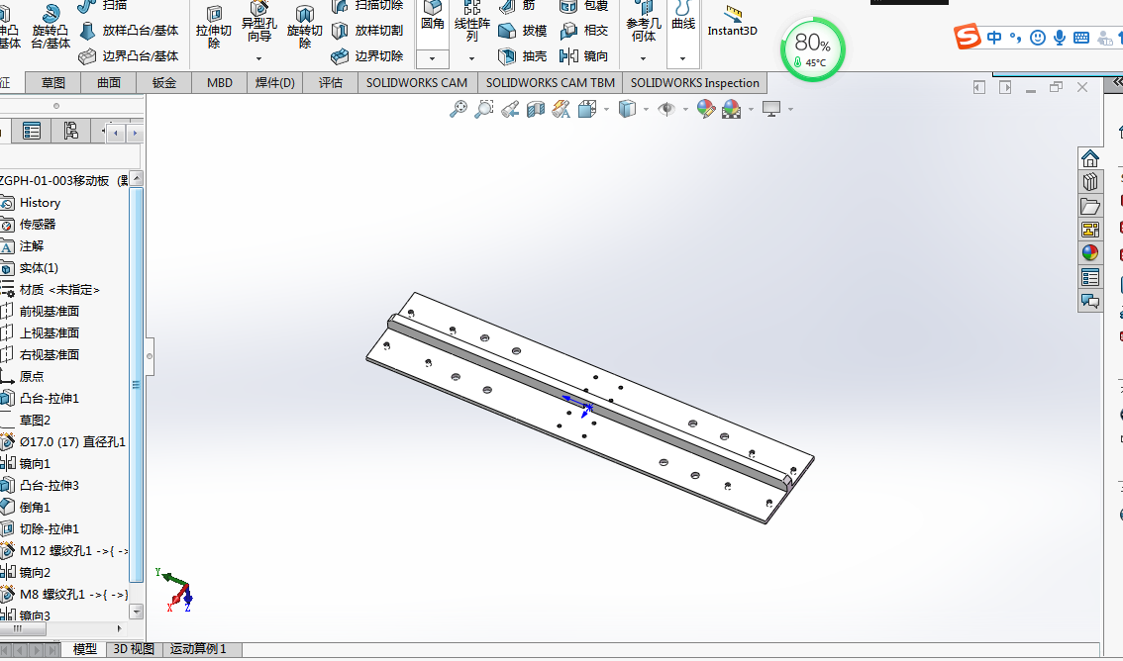Select the 镜向 mirror tool
Viewport: 1123px width, 661px height.
(x=584, y=55)
